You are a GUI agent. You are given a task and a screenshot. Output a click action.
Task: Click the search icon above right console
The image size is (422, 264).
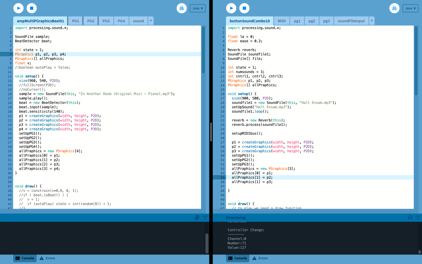(410, 217)
